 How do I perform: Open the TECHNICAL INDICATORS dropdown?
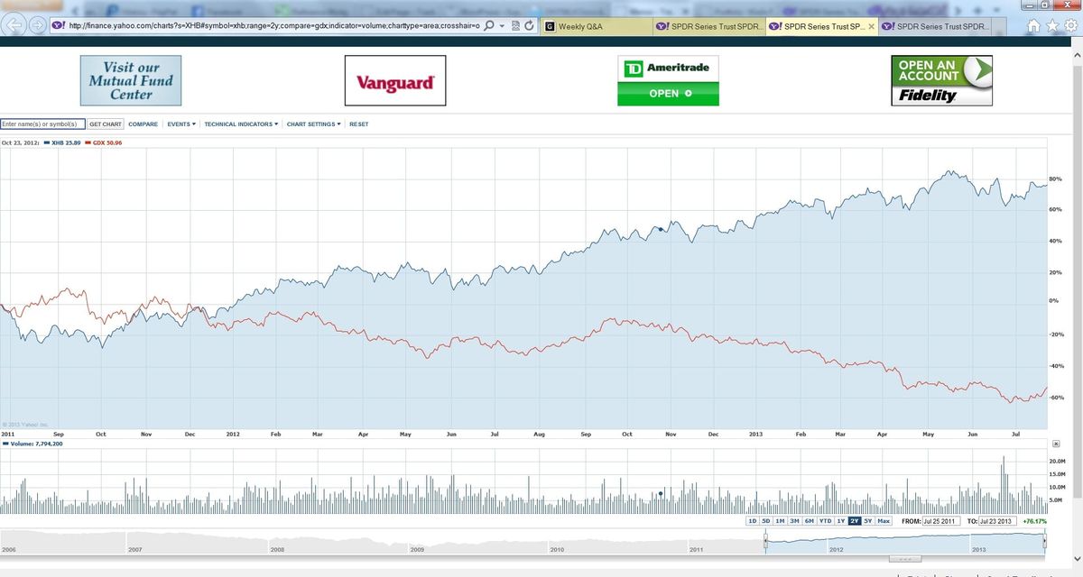click(239, 124)
